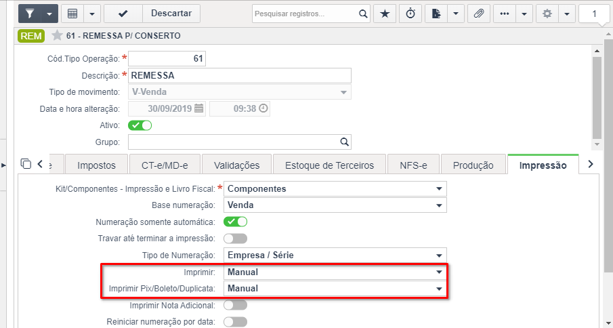Viewport: 613px width, 328px height.
Task: Open the Validações tab
Action: point(237,165)
